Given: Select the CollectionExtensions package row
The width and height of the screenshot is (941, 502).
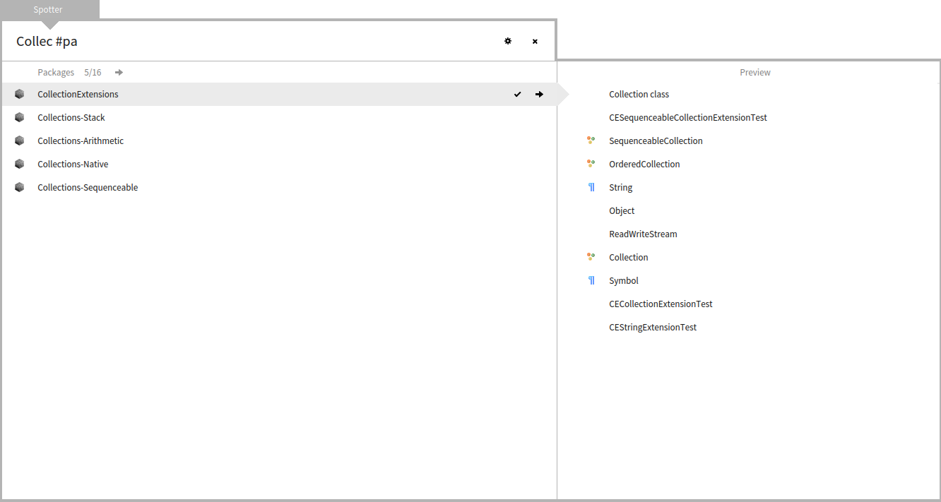Looking at the screenshot, I should 279,94.
